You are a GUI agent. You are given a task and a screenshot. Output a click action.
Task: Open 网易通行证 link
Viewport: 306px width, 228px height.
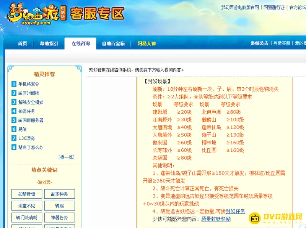[274, 7]
